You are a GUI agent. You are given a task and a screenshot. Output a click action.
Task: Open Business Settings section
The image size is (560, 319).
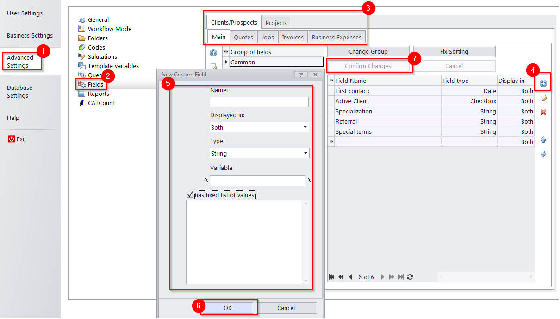(x=30, y=35)
